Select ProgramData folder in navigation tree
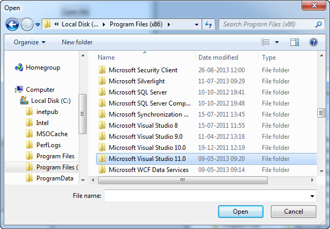Image resolution: width=330 pixels, height=229 pixels. 54,178
